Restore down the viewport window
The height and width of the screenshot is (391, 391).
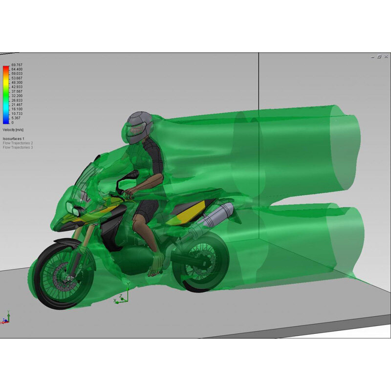point(379,57)
